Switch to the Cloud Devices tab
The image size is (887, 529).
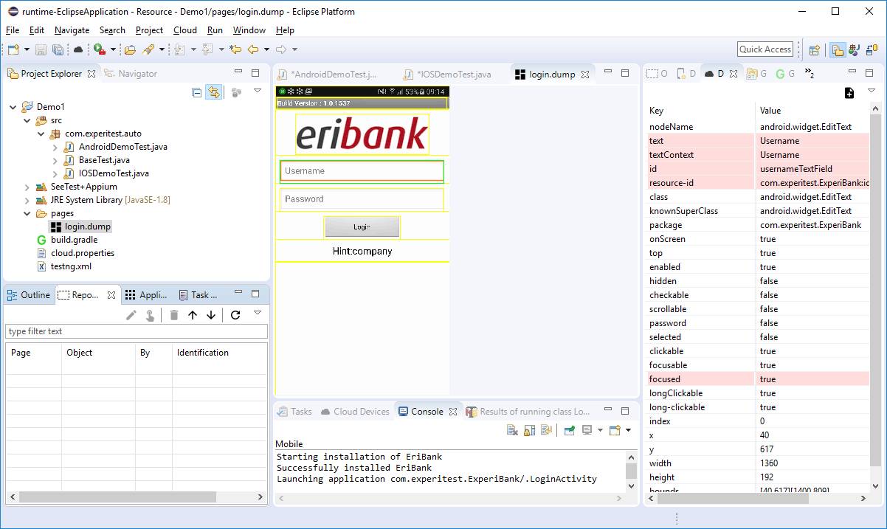pyautogui.click(x=355, y=412)
